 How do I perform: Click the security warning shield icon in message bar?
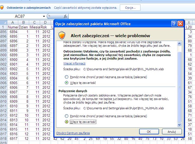(x=2, y=7)
